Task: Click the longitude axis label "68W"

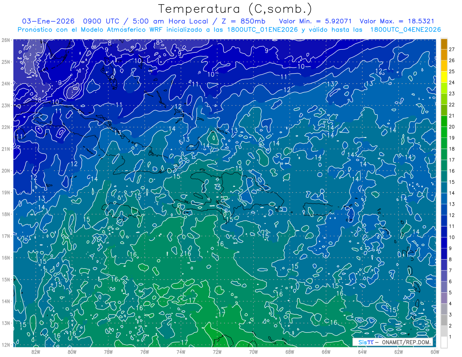Action: tap(290, 352)
